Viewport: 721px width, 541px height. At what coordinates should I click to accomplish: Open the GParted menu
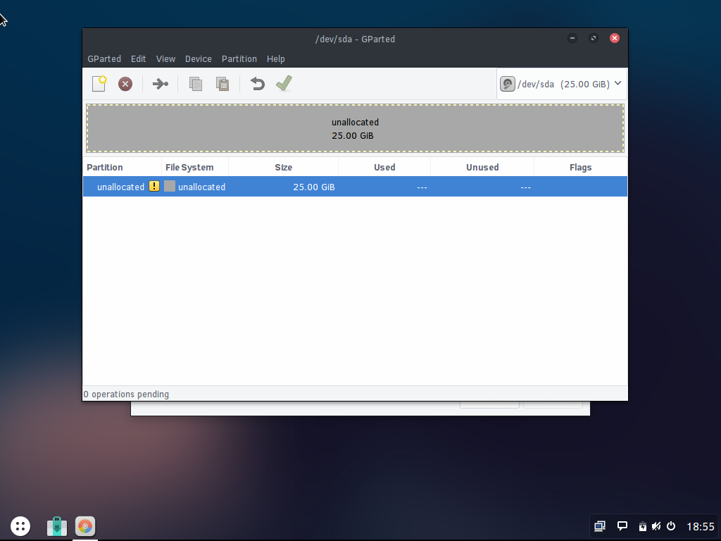coord(104,59)
